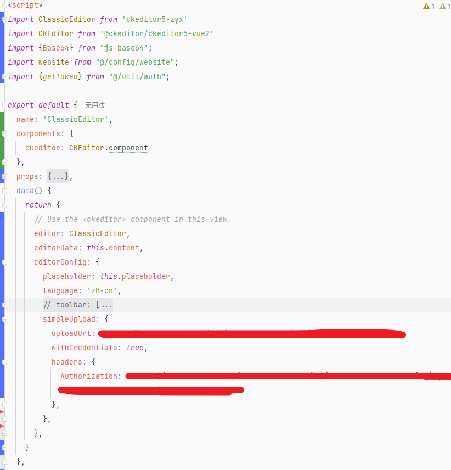Image resolution: width=451 pixels, height=470 pixels.
Task: Click the folding plus icon beside props line
Action: [4, 176]
